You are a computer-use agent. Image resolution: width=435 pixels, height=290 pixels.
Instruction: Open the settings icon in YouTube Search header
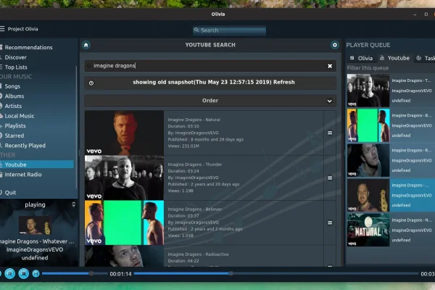tap(334, 45)
